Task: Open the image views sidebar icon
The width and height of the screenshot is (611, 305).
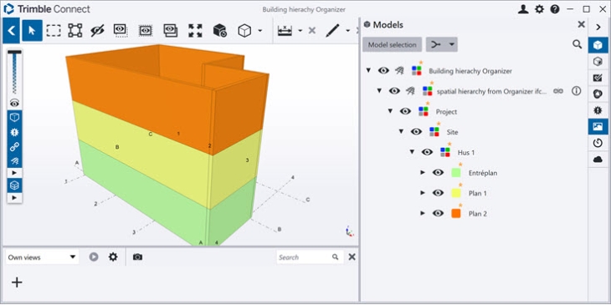Action: (598, 127)
